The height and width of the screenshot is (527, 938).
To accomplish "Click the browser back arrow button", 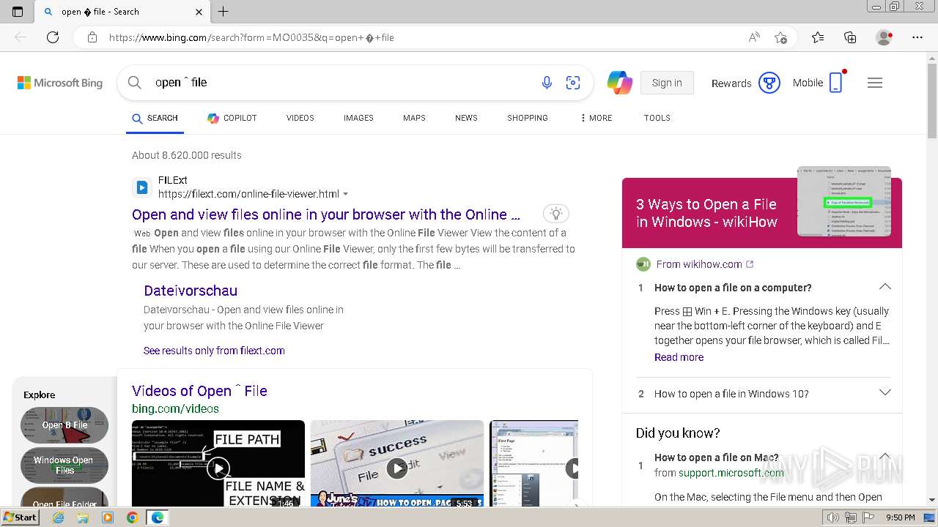I will pos(21,37).
